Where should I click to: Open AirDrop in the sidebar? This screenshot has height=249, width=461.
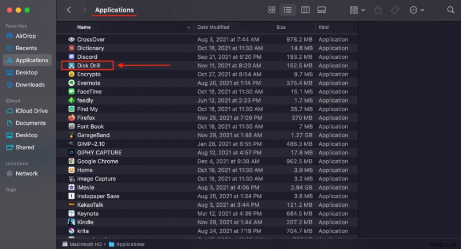click(x=26, y=36)
